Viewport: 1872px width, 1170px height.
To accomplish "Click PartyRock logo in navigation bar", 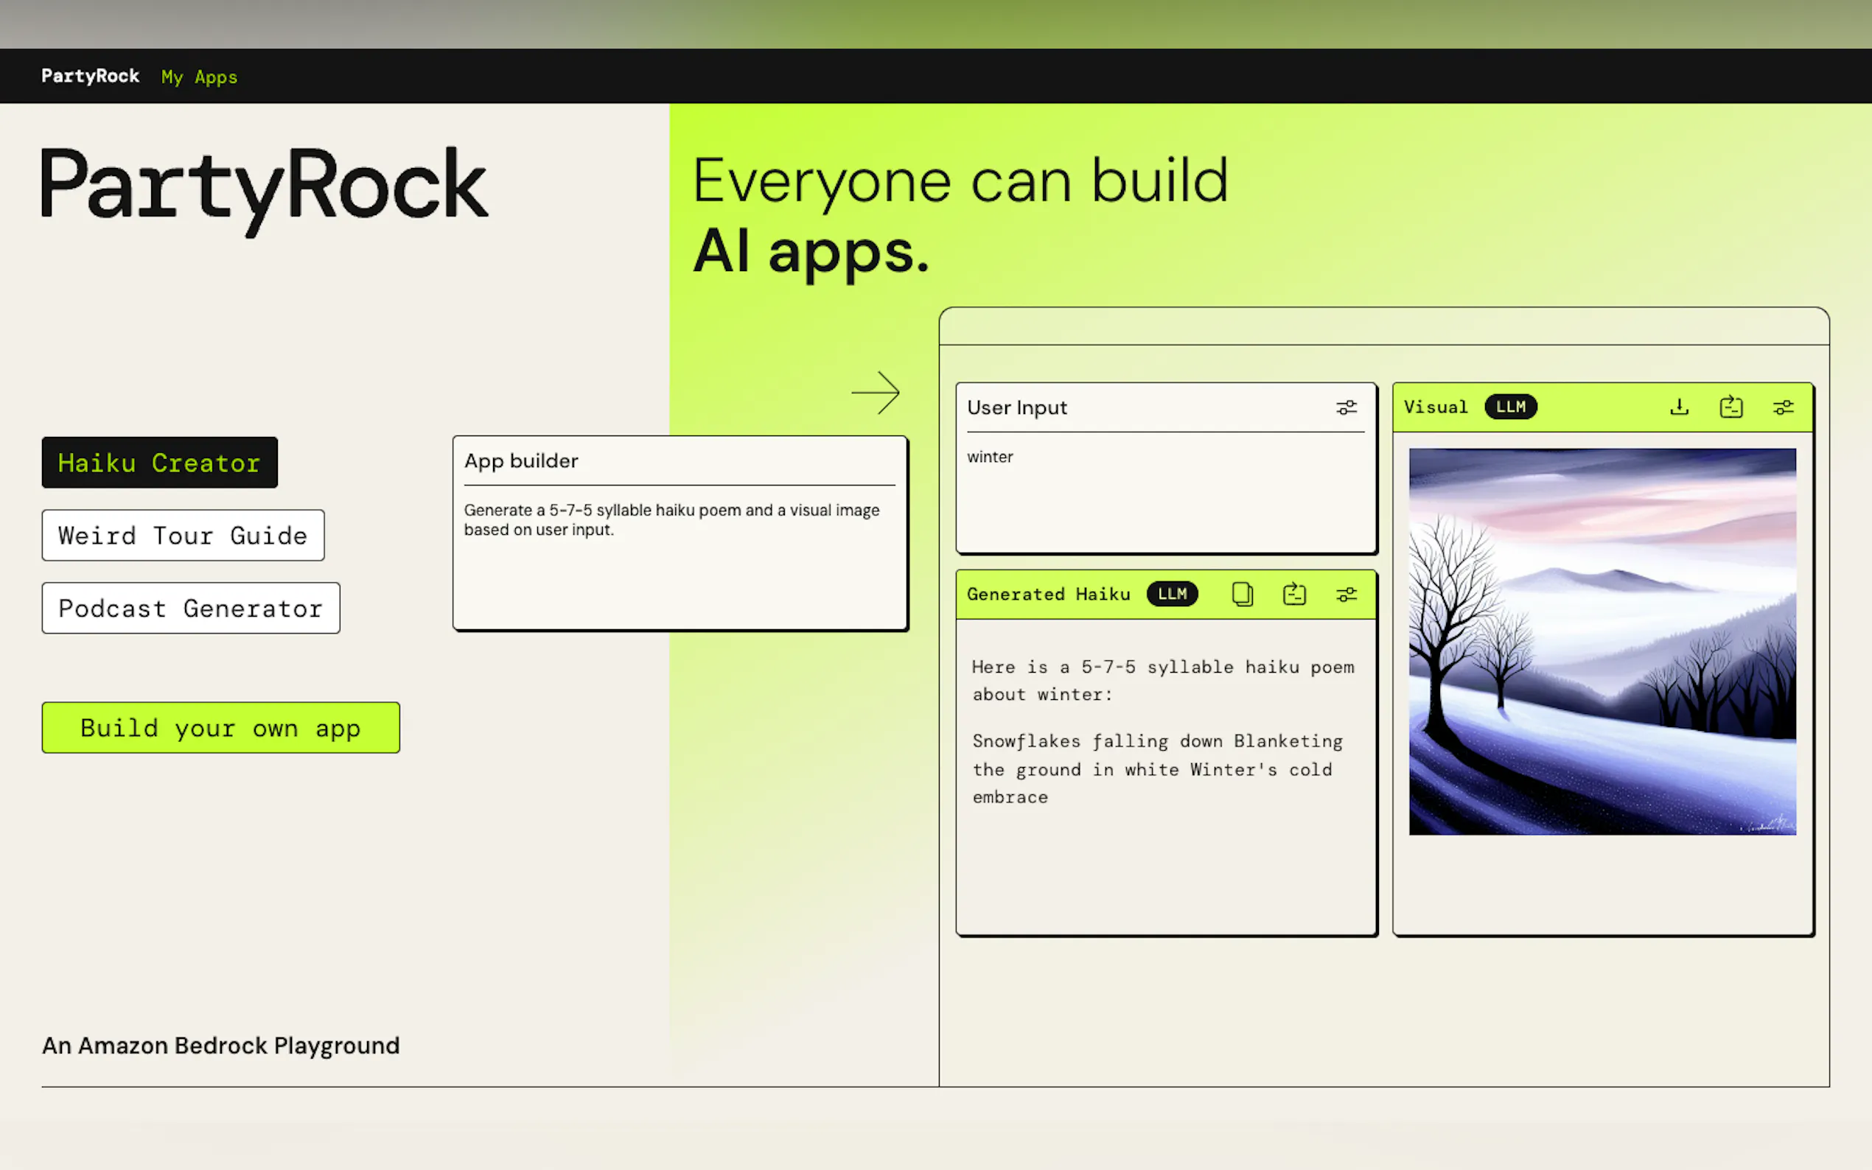I will (x=91, y=76).
